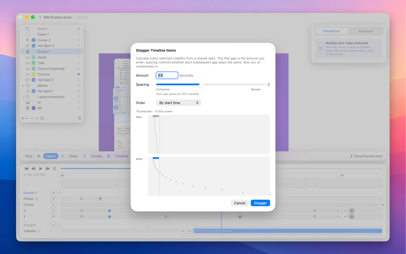Screen dimensions: 406x254
Task: Jump to previous keyframe on X track
Action: click(x=339, y=211)
